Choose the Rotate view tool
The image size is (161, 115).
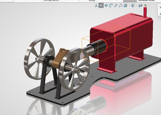pos(111,5)
